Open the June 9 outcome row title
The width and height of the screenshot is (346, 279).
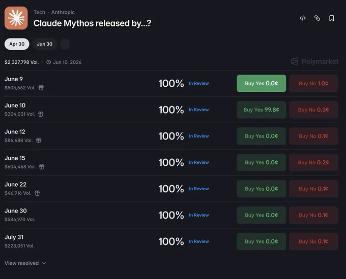14,79
